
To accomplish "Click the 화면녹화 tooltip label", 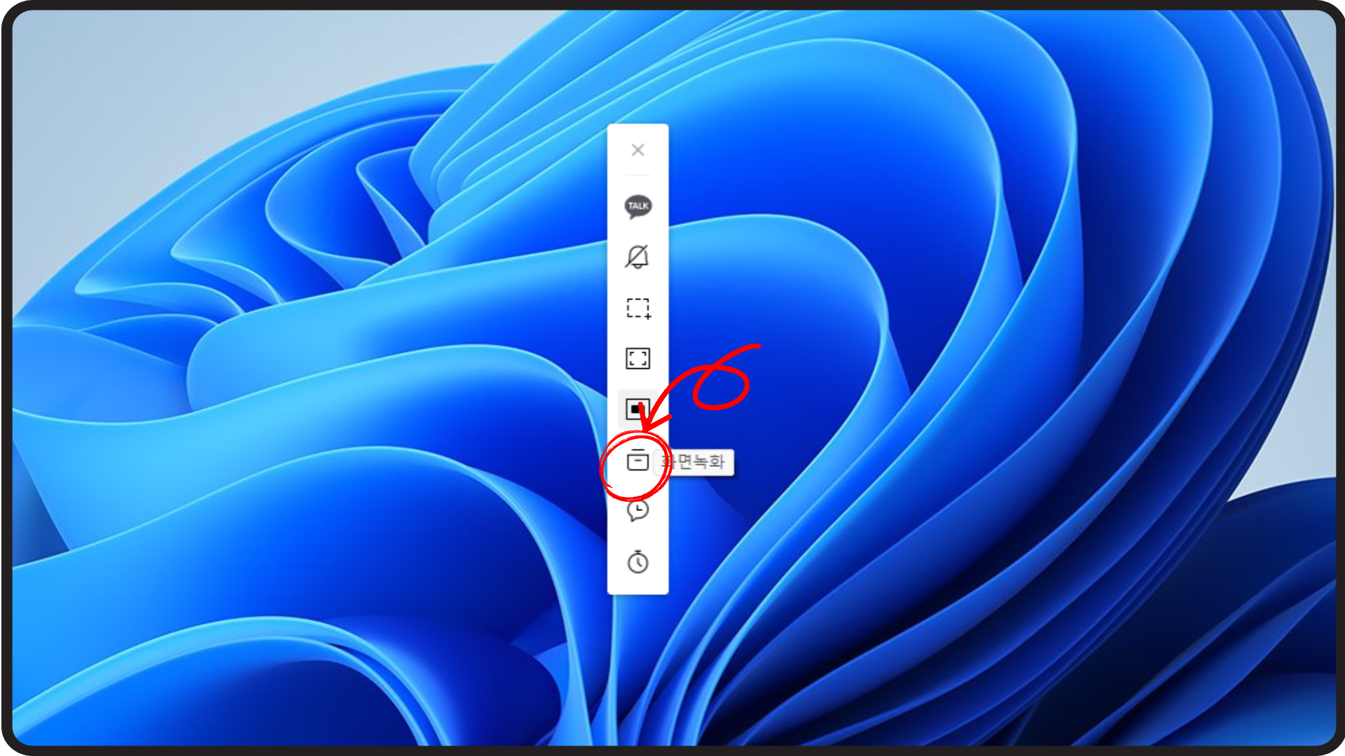I will tap(698, 462).
